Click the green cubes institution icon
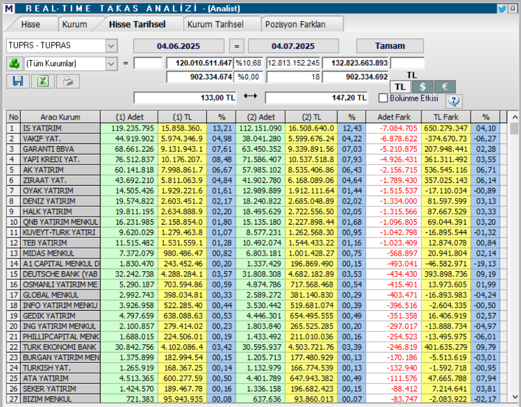Viewport: 521px width, 407px height. pos(14,63)
